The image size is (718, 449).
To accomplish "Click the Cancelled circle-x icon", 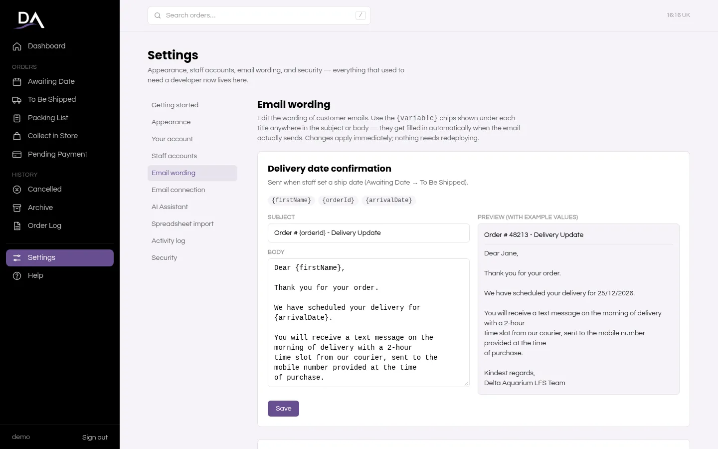I will (17, 190).
